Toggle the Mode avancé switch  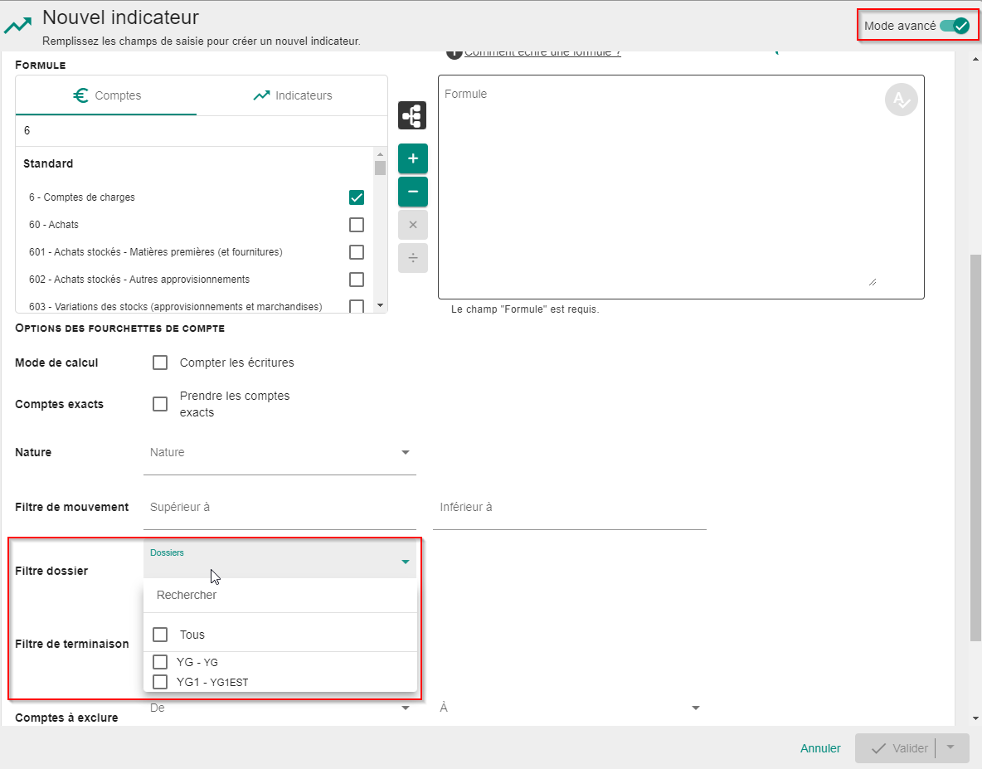[955, 26]
